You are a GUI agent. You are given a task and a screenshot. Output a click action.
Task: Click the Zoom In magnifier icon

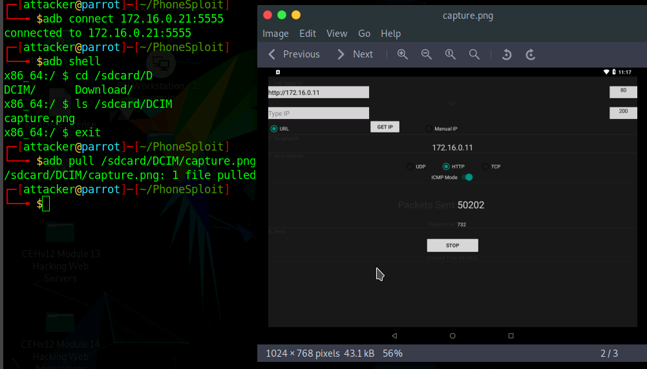click(x=403, y=54)
